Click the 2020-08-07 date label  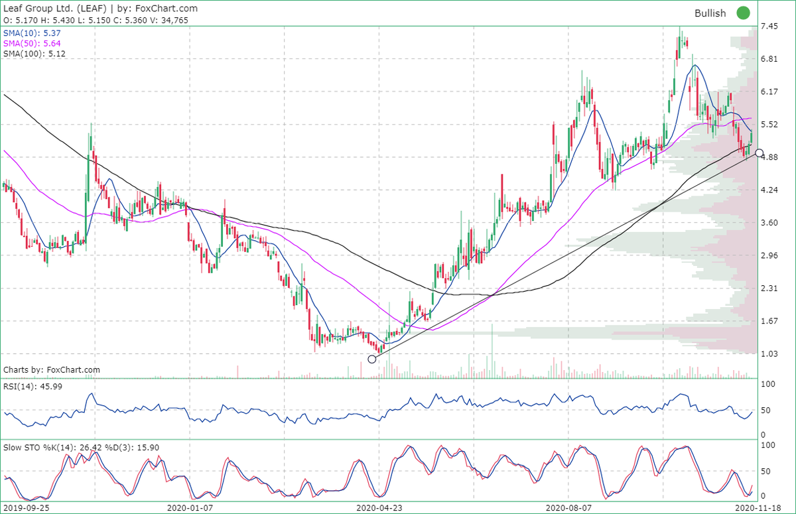[x=569, y=507]
